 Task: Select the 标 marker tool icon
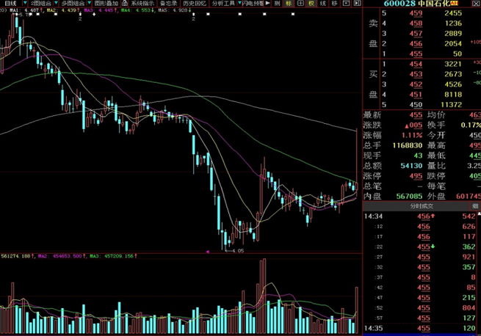click(x=288, y=4)
